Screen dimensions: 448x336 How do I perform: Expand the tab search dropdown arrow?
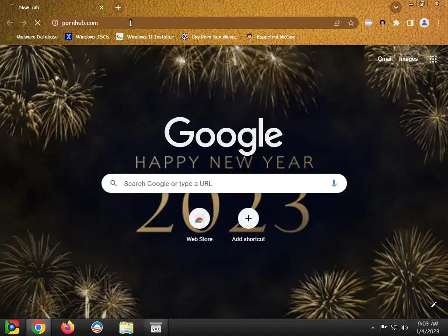coord(396,8)
